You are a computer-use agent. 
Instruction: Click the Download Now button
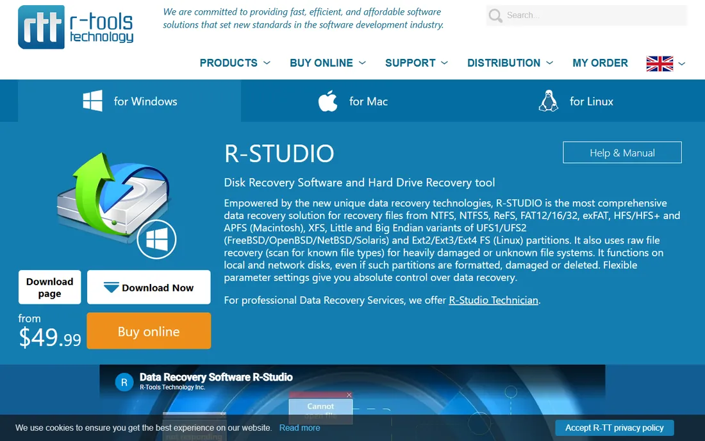(149, 287)
